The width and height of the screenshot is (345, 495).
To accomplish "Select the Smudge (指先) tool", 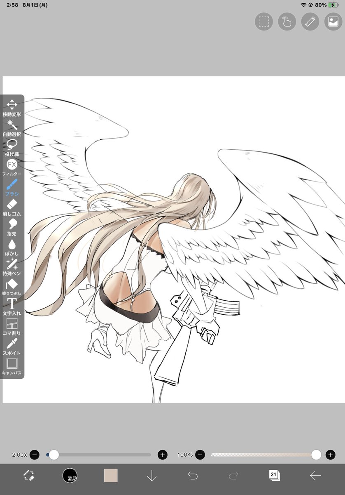I will click(x=12, y=228).
